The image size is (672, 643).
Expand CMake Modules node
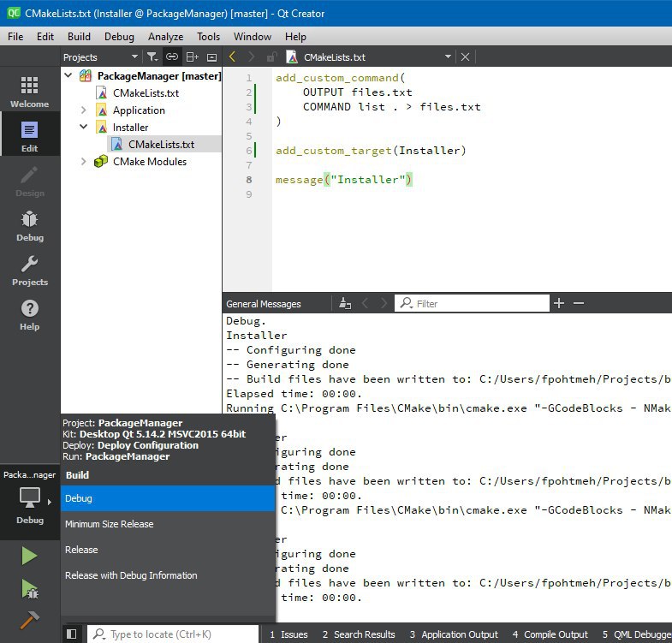pyautogui.click(x=84, y=162)
